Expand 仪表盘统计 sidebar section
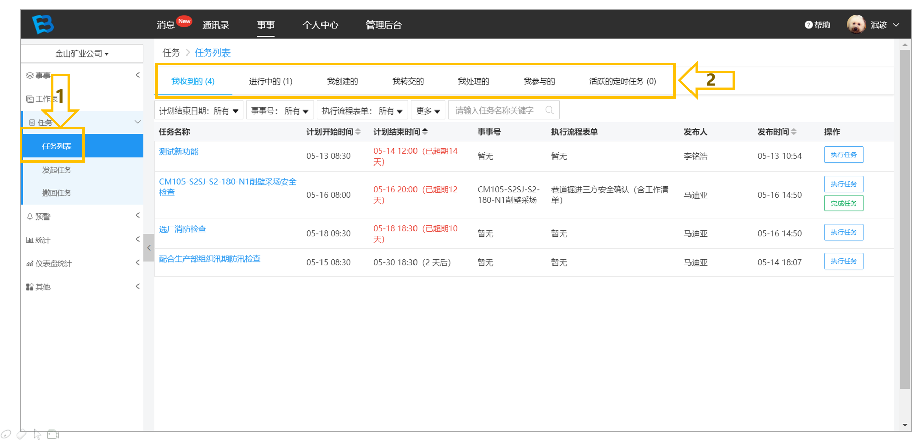Screen dimensions: 921x440 pos(82,263)
